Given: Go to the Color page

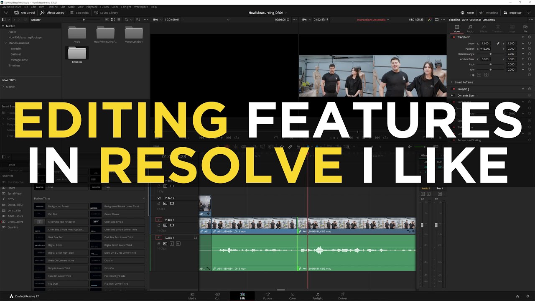Looking at the screenshot, I should tap(293, 296).
